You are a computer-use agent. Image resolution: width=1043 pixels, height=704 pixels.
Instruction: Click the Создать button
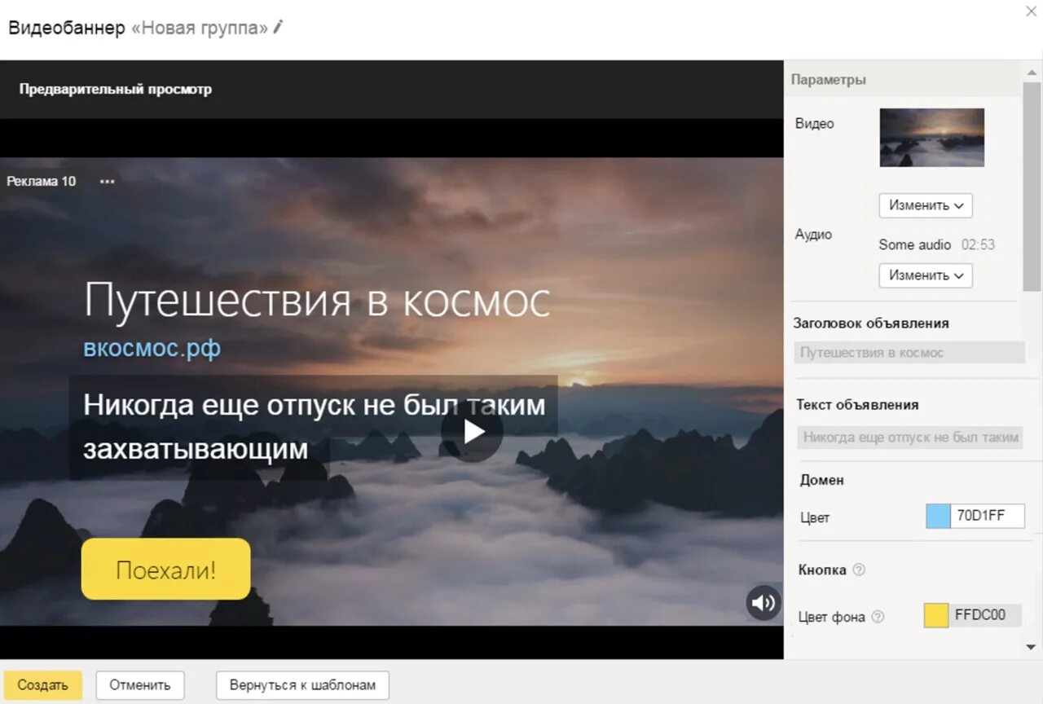42,685
